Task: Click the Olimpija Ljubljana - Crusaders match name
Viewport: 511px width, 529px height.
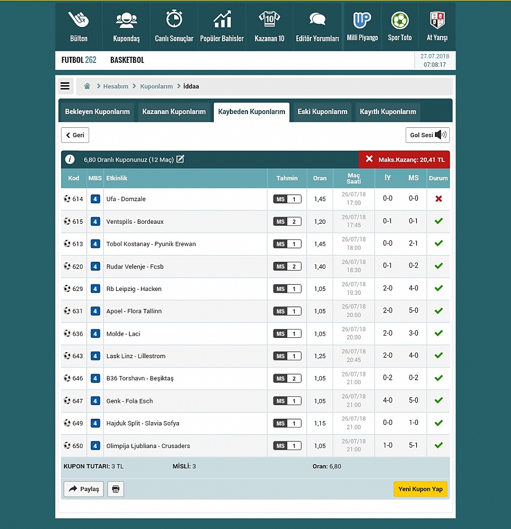Action: point(148,446)
